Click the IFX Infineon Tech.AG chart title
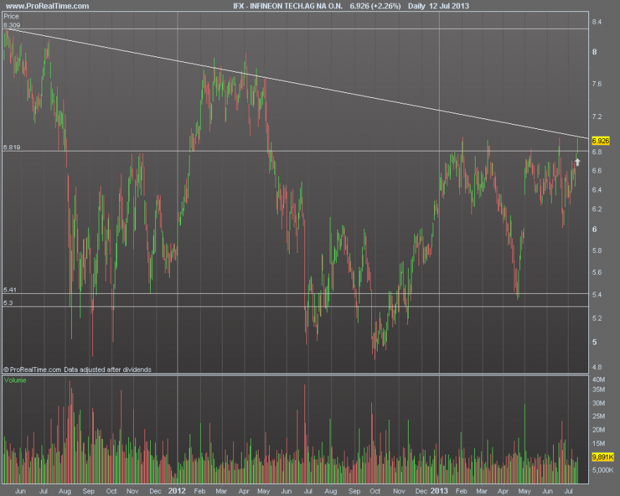 288,6
